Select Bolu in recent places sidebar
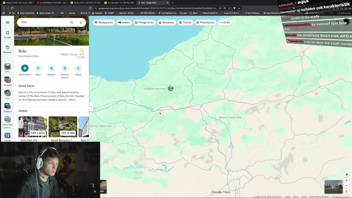This screenshot has height=198, width=352. click(x=7, y=68)
